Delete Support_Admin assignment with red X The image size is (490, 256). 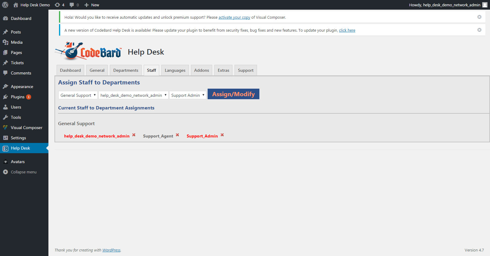(222, 135)
